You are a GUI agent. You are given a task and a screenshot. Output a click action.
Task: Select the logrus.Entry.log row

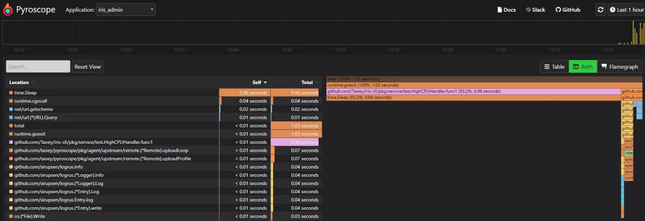[x=163, y=200]
